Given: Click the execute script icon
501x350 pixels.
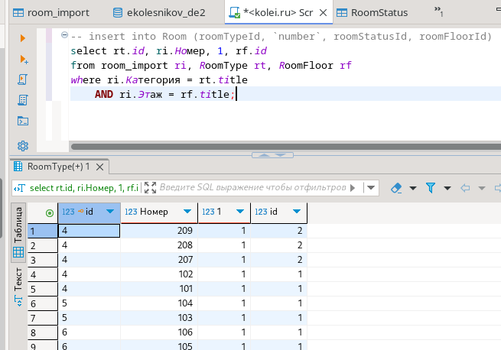Looking at the screenshot, I should click(x=23, y=79).
